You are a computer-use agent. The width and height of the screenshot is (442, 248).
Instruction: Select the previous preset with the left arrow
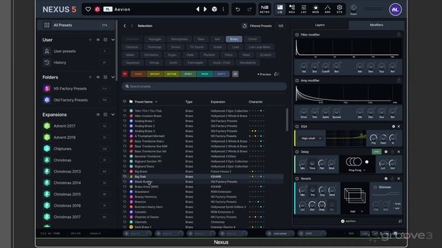point(198,9)
